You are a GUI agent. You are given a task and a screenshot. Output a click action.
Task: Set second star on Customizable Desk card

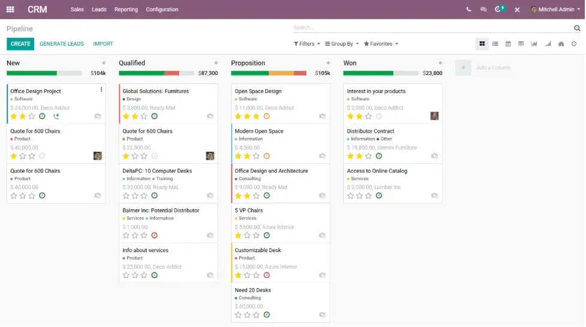(x=247, y=275)
